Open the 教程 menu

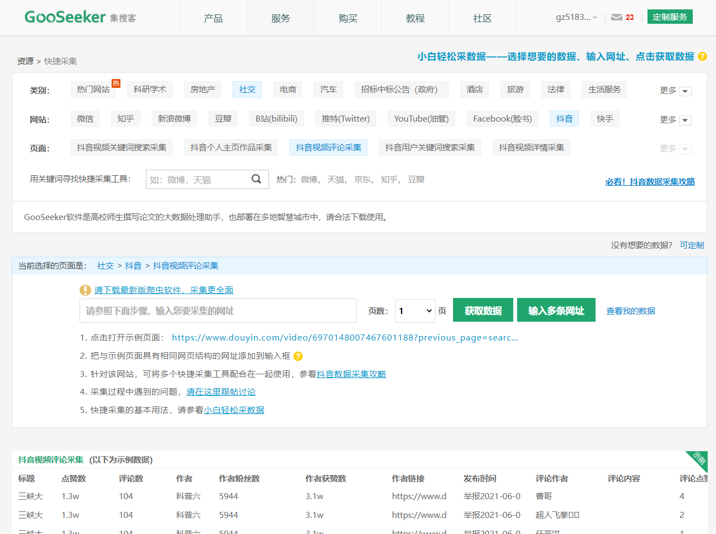tap(415, 18)
